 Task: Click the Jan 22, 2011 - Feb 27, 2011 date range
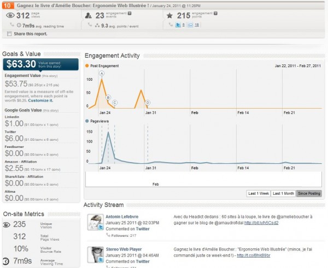(298, 66)
